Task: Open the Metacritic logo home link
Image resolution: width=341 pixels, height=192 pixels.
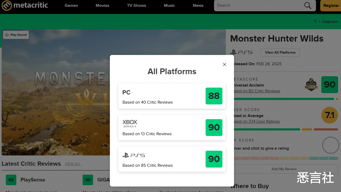Action: point(25,5)
